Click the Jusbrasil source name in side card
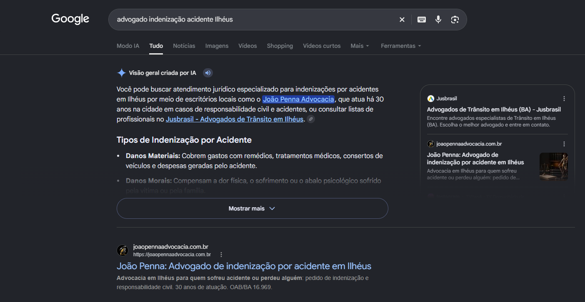The image size is (585, 302). click(x=447, y=99)
